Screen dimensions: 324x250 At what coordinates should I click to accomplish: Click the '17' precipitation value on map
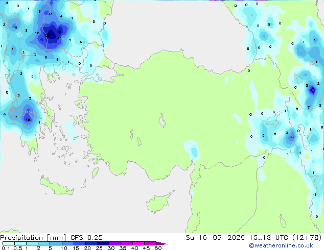(x=59, y=38)
